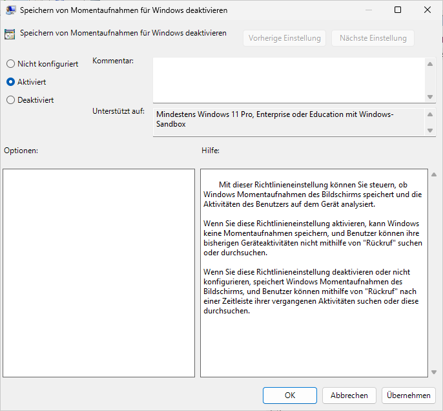Click inside the empty Optionen panel
The image size is (443, 411).
point(99,273)
